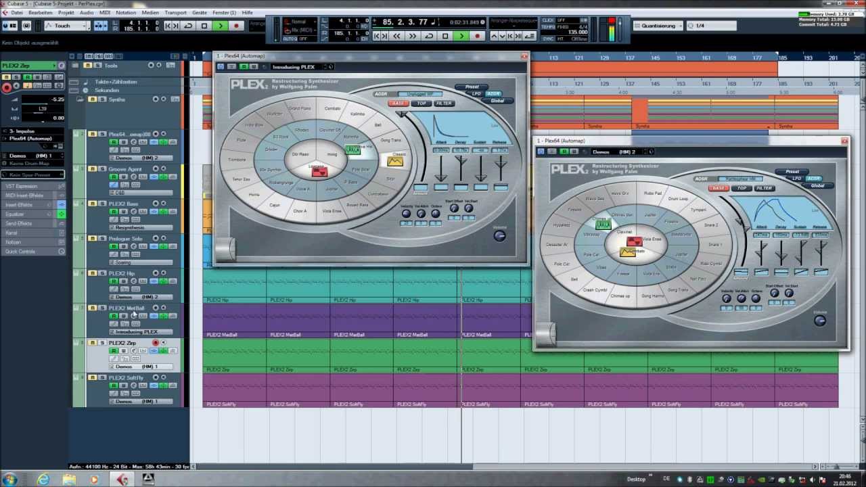Open the Datei menu
Viewport: 866px width, 487px height.
(17, 13)
